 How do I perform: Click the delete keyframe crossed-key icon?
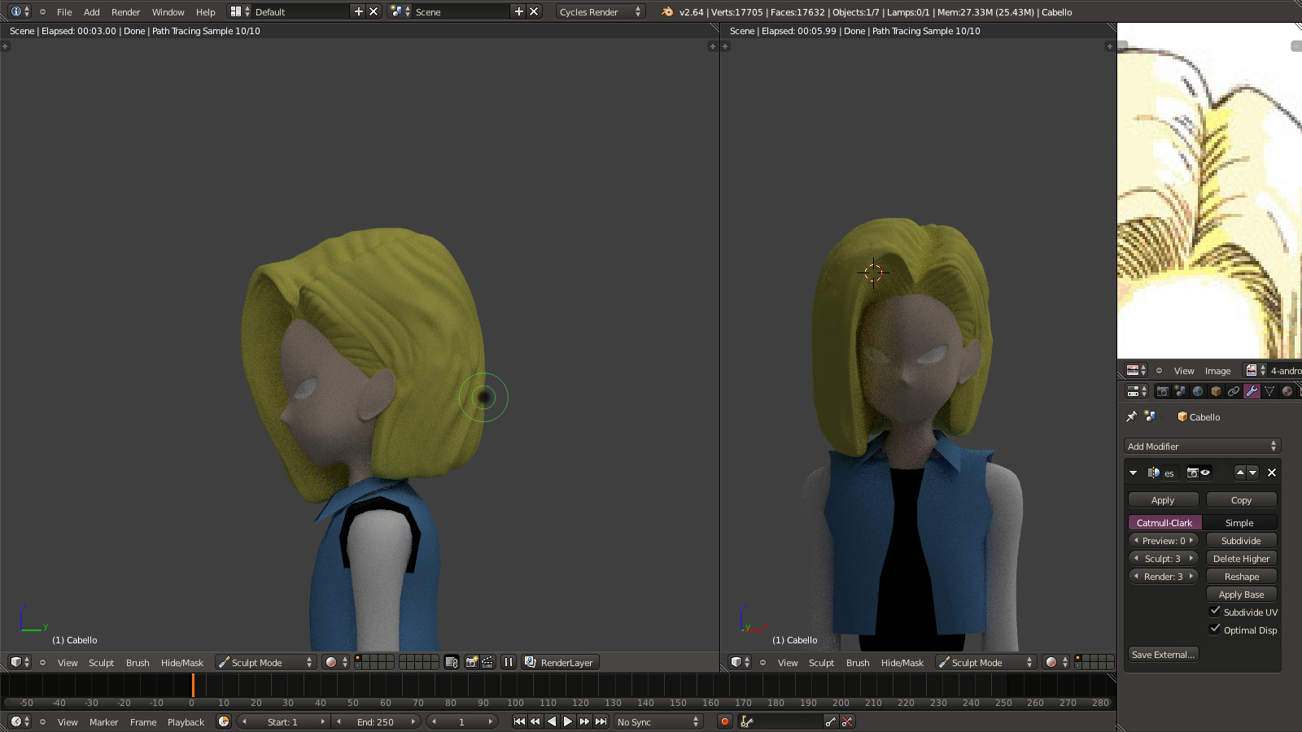pos(847,721)
